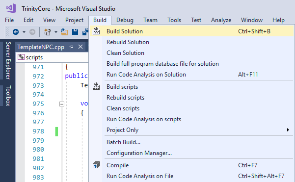Close the TemplateNPC.cpp tab

(80, 47)
